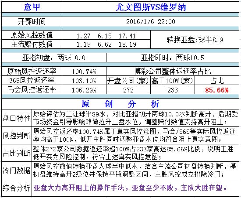The height and width of the screenshot is (198, 241).
Task: Select the 亚指即时：两球10.5 cell
Action: pos(173,58)
